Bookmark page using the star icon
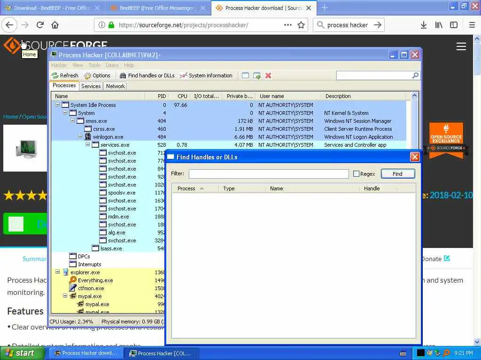The image size is (481, 360). [x=301, y=25]
